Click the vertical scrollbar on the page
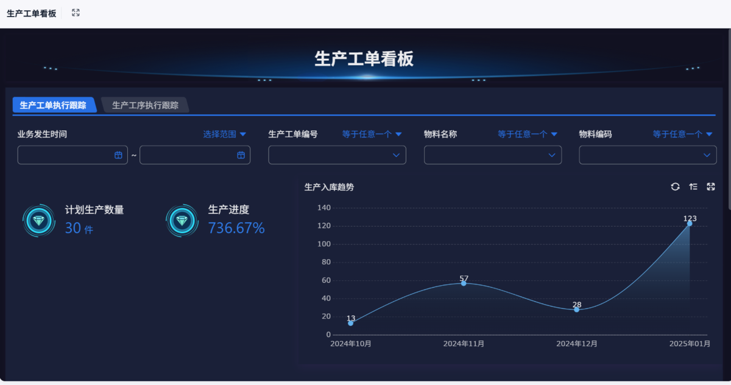731x385 pixels. [729, 122]
